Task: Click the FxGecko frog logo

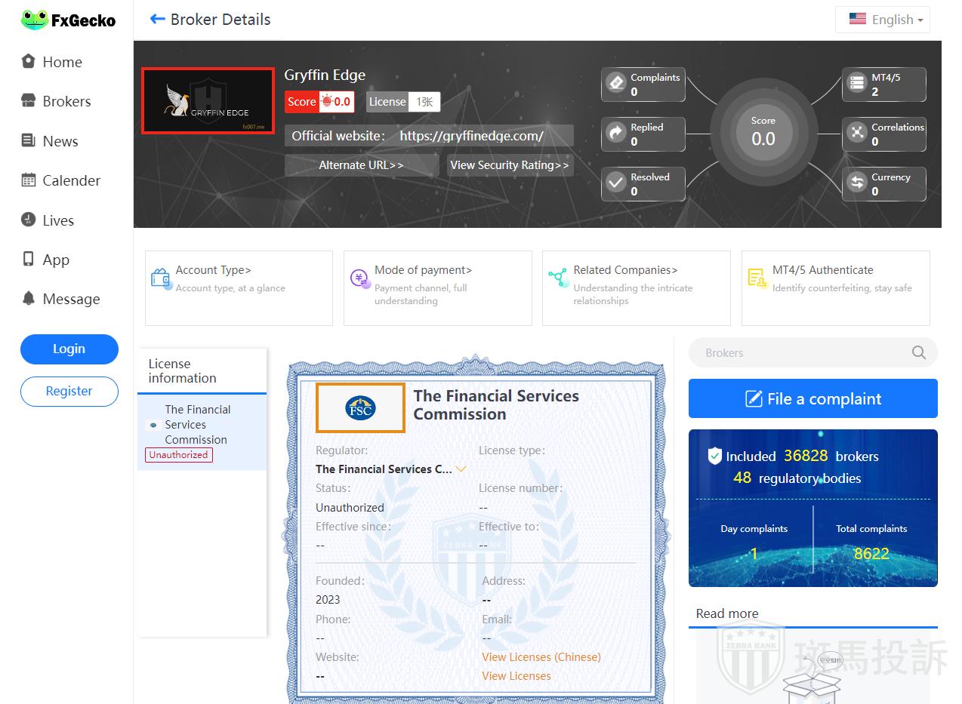Action: [35, 20]
